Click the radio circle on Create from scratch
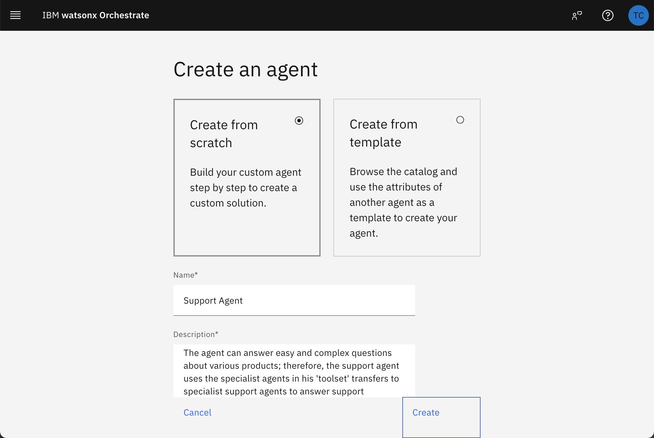Image resolution: width=654 pixels, height=438 pixels. point(299,121)
